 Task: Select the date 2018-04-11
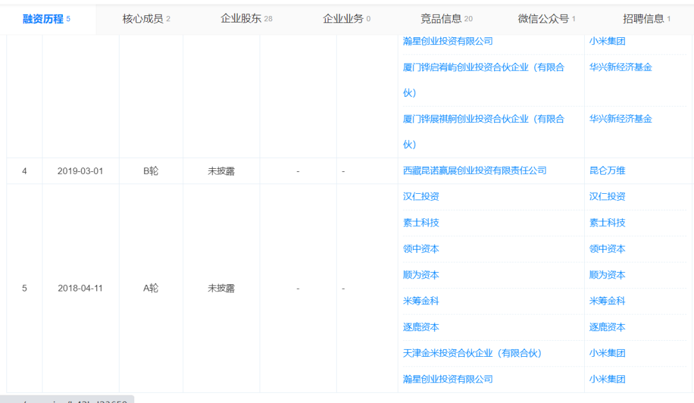click(80, 288)
